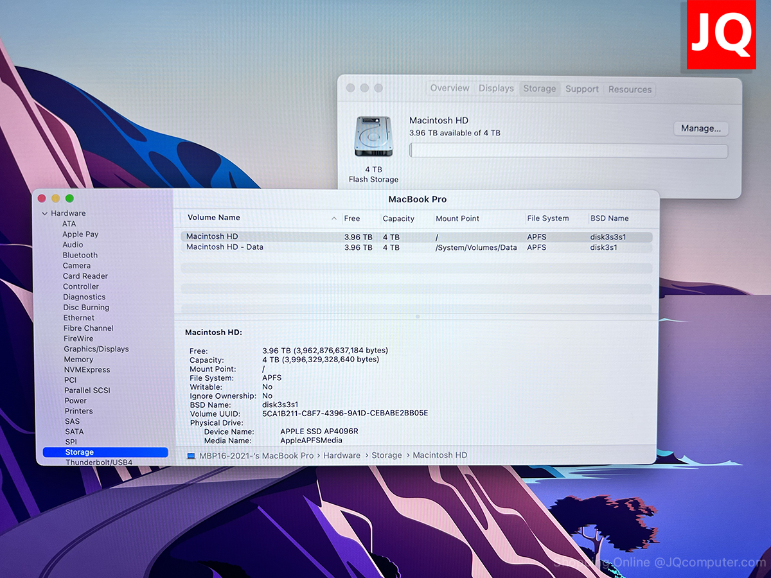Click the disk3s3s1 cell in the table

[x=608, y=237]
